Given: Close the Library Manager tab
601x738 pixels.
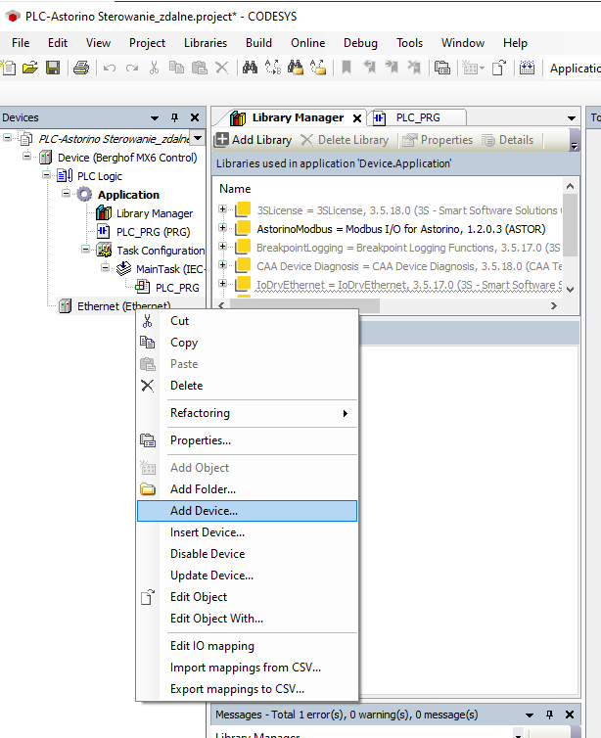Looking at the screenshot, I should (357, 118).
